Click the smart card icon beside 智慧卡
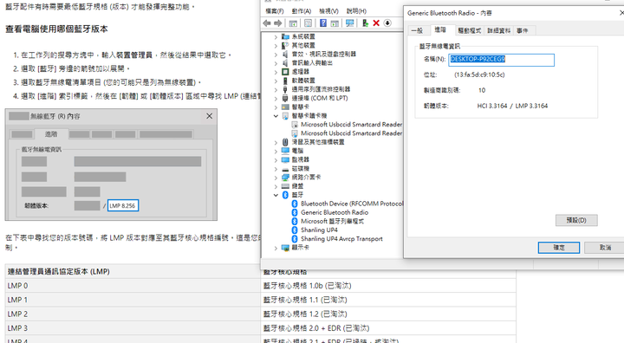This screenshot has height=343, width=624. 285,107
